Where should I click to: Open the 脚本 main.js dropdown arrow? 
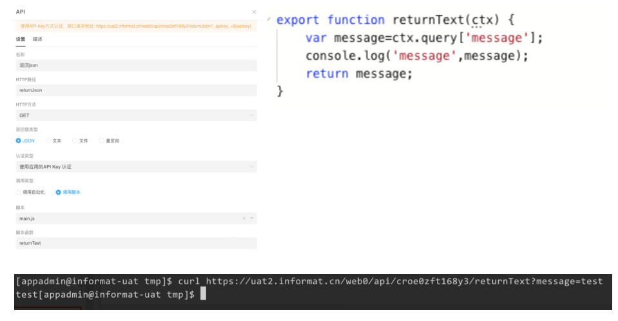click(252, 219)
